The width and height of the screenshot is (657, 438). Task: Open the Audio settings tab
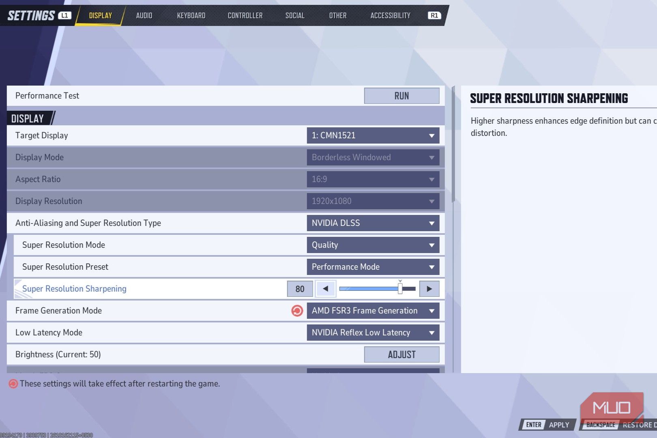click(144, 15)
